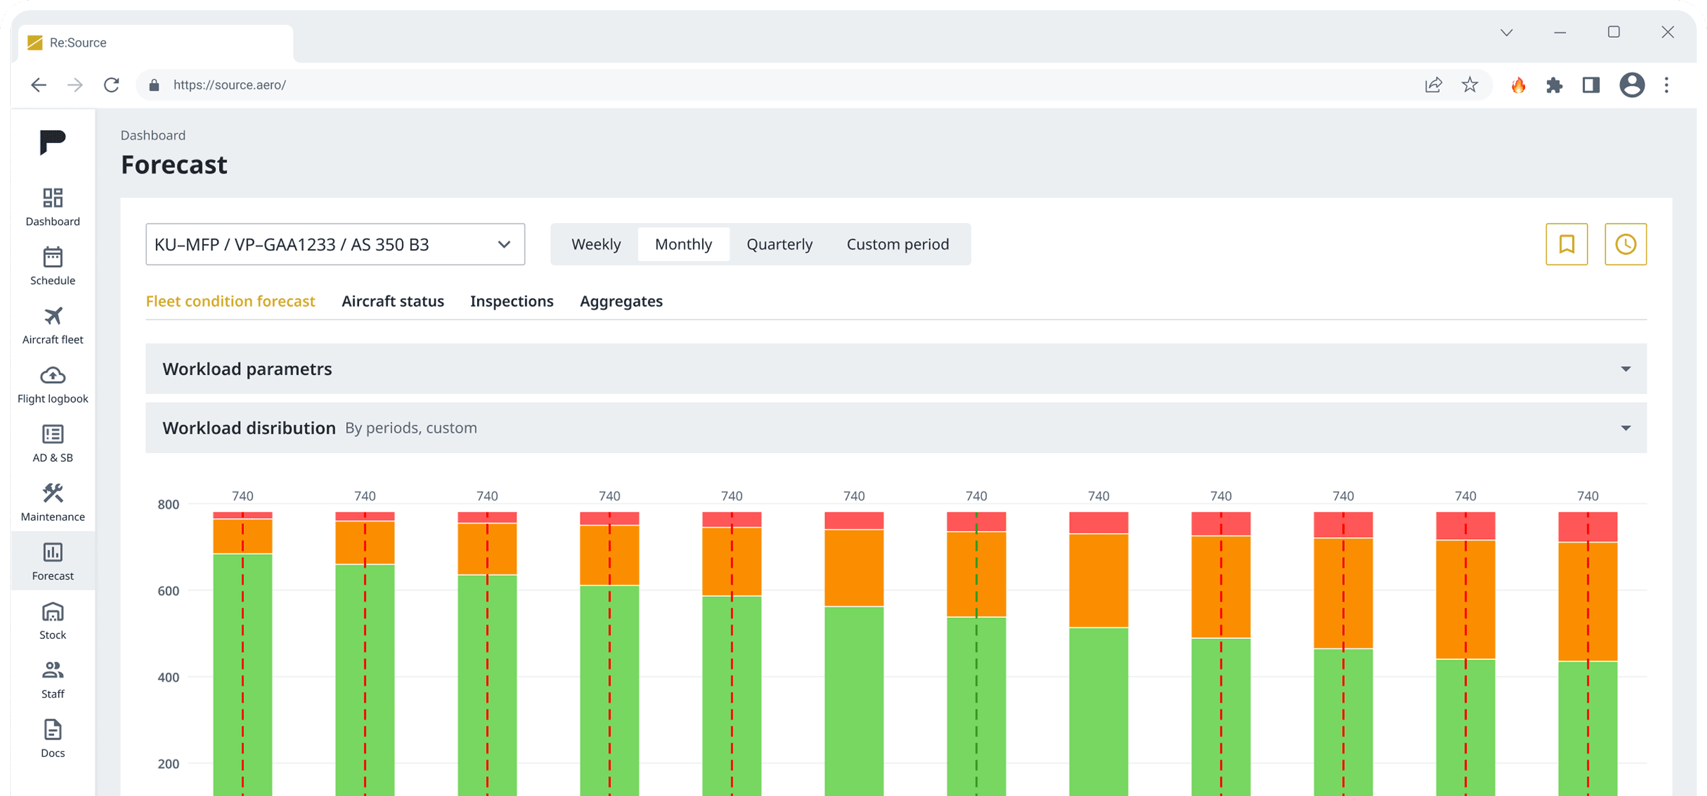Open the aircraft selector KU-MFP dropdown
This screenshot has width=1707, height=796.
pyautogui.click(x=335, y=244)
